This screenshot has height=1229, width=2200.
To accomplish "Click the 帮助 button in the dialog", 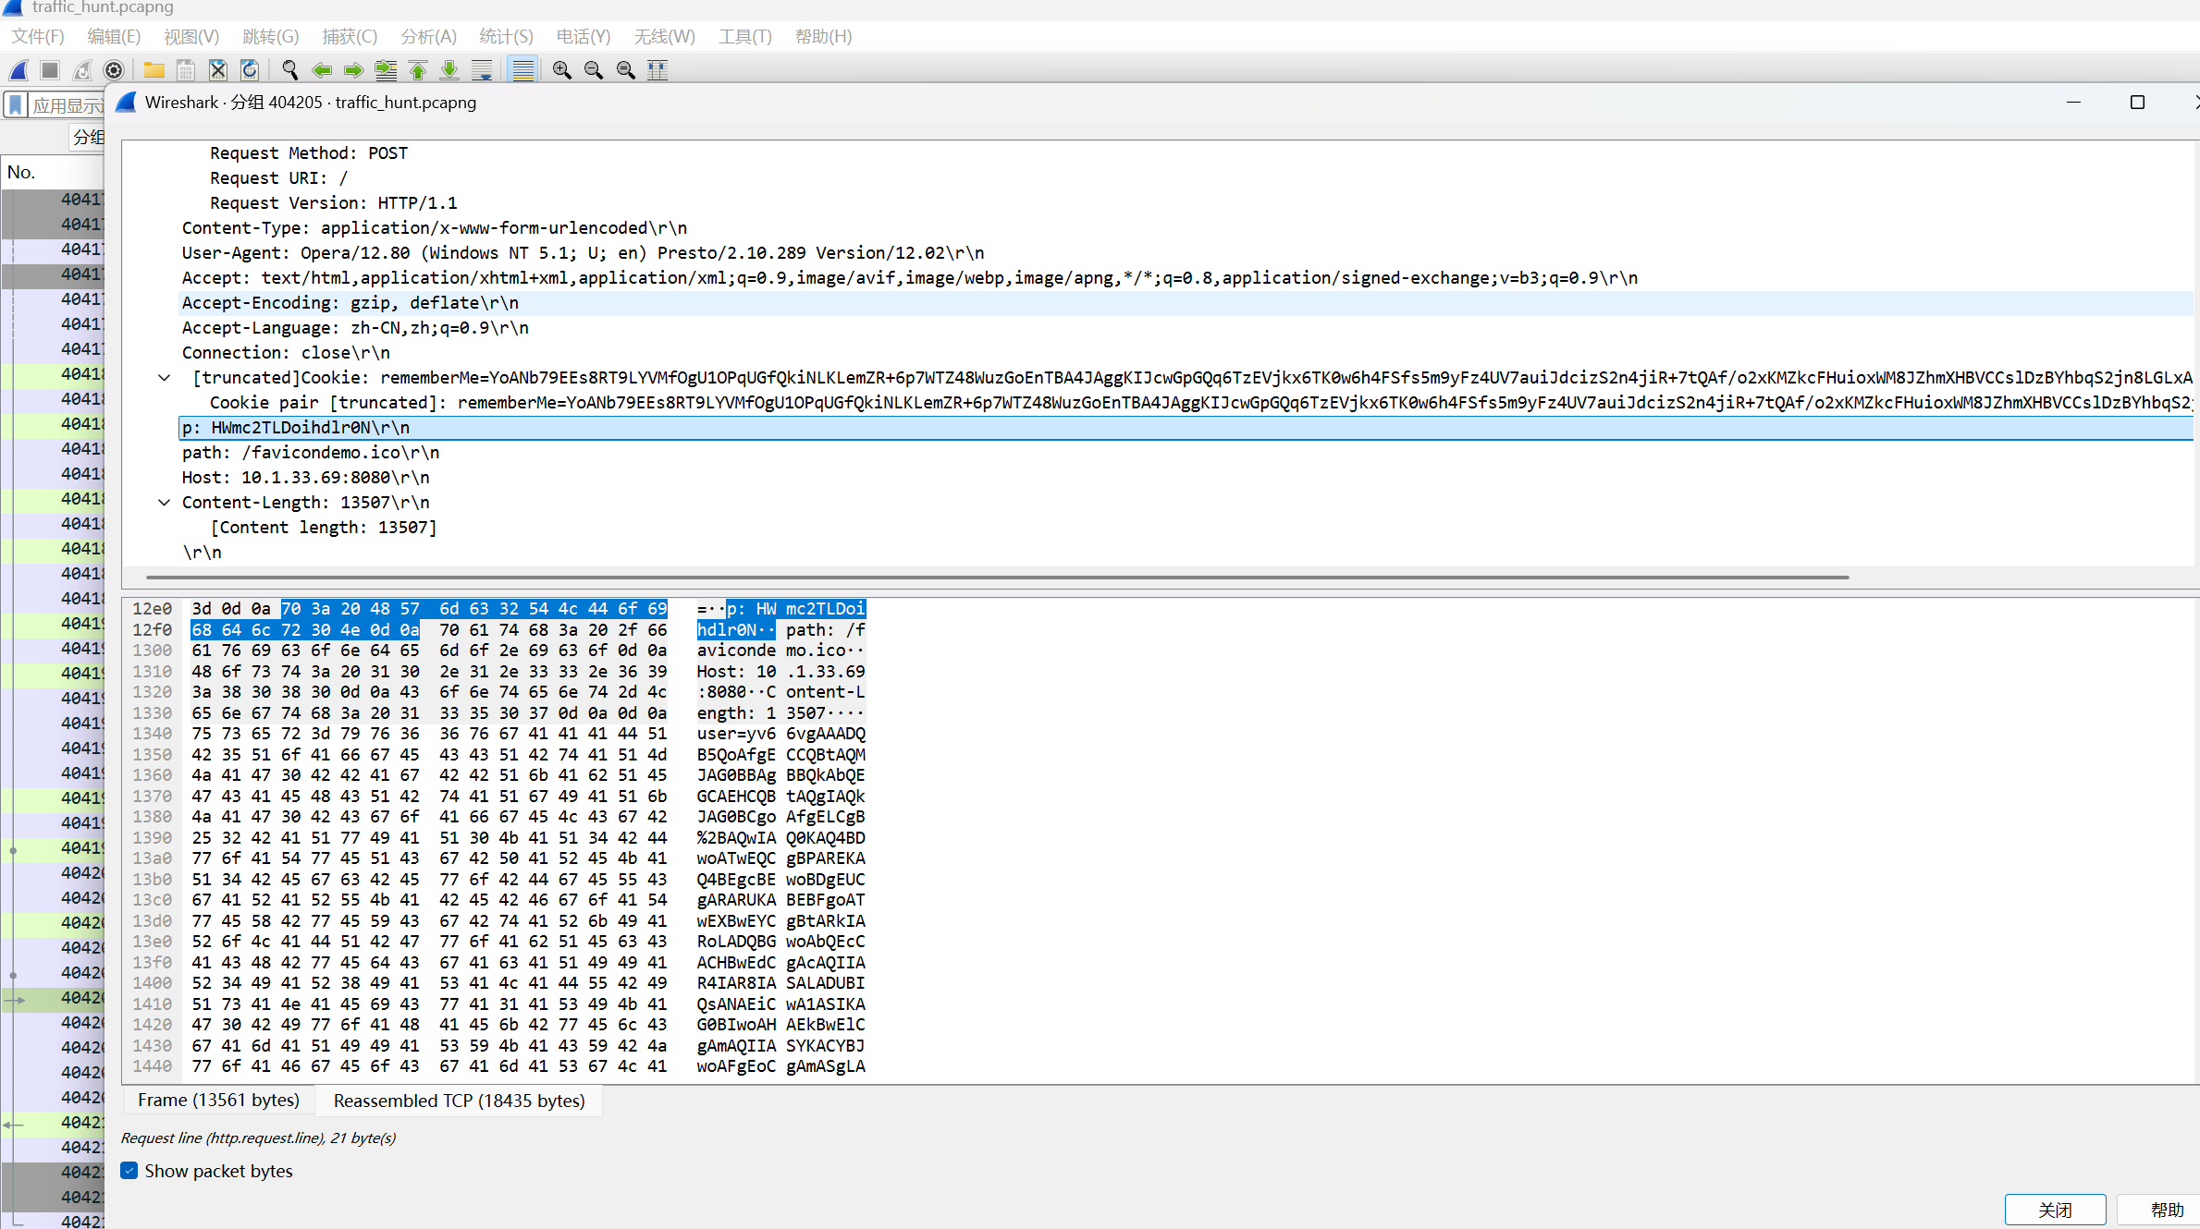I will point(2166,1210).
